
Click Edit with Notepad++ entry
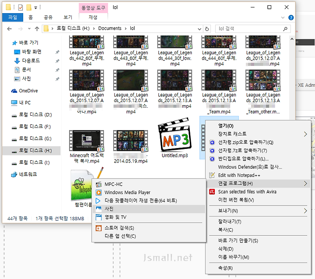point(258,175)
